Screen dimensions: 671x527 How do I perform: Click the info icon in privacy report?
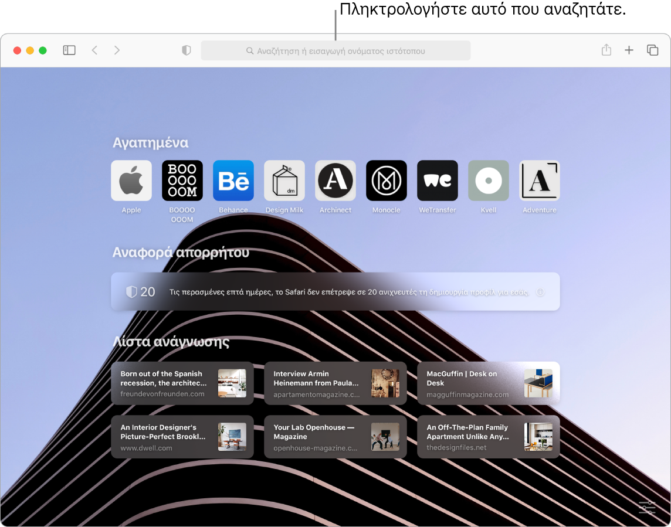[540, 292]
